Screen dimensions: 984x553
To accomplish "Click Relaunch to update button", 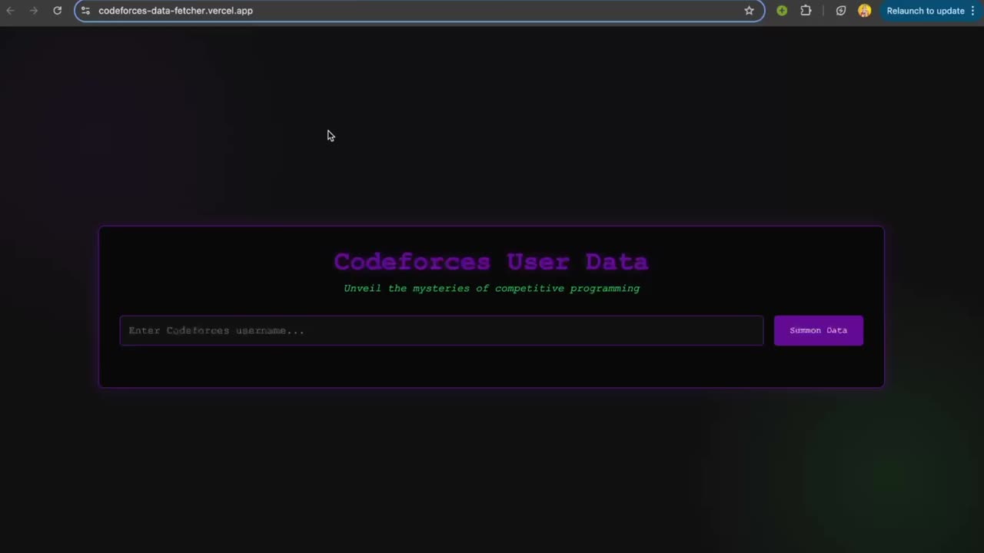I will click(926, 11).
